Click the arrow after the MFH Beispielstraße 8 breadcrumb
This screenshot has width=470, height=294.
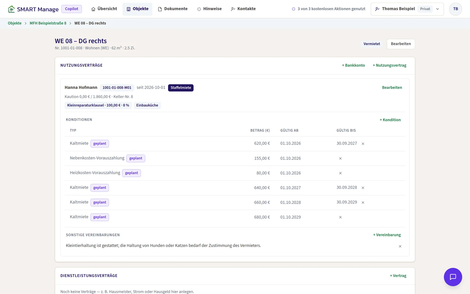pos(70,23)
